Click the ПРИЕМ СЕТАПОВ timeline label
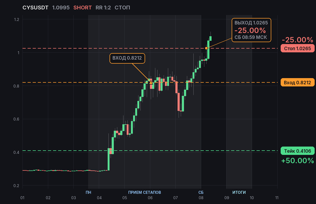 145,192
